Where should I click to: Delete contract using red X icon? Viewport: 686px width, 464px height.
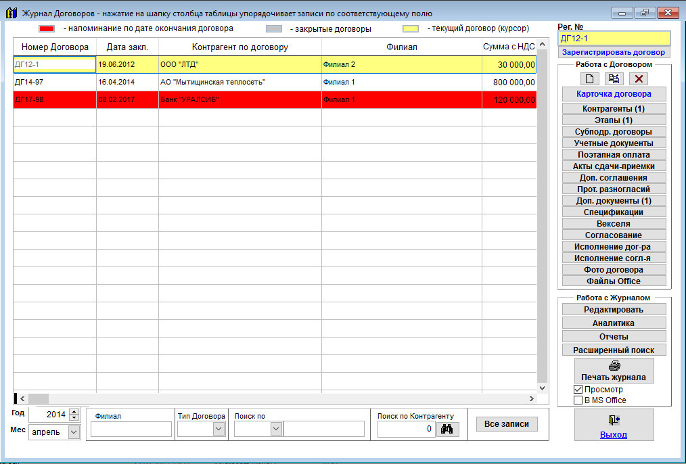tap(639, 78)
